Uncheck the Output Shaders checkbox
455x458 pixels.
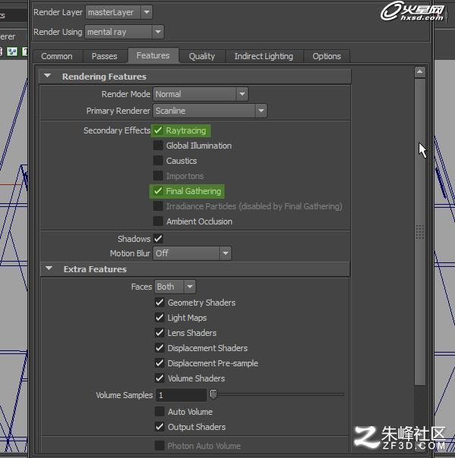tap(159, 427)
